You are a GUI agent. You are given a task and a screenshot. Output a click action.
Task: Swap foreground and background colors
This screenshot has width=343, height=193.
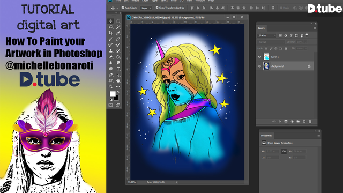click(x=118, y=93)
